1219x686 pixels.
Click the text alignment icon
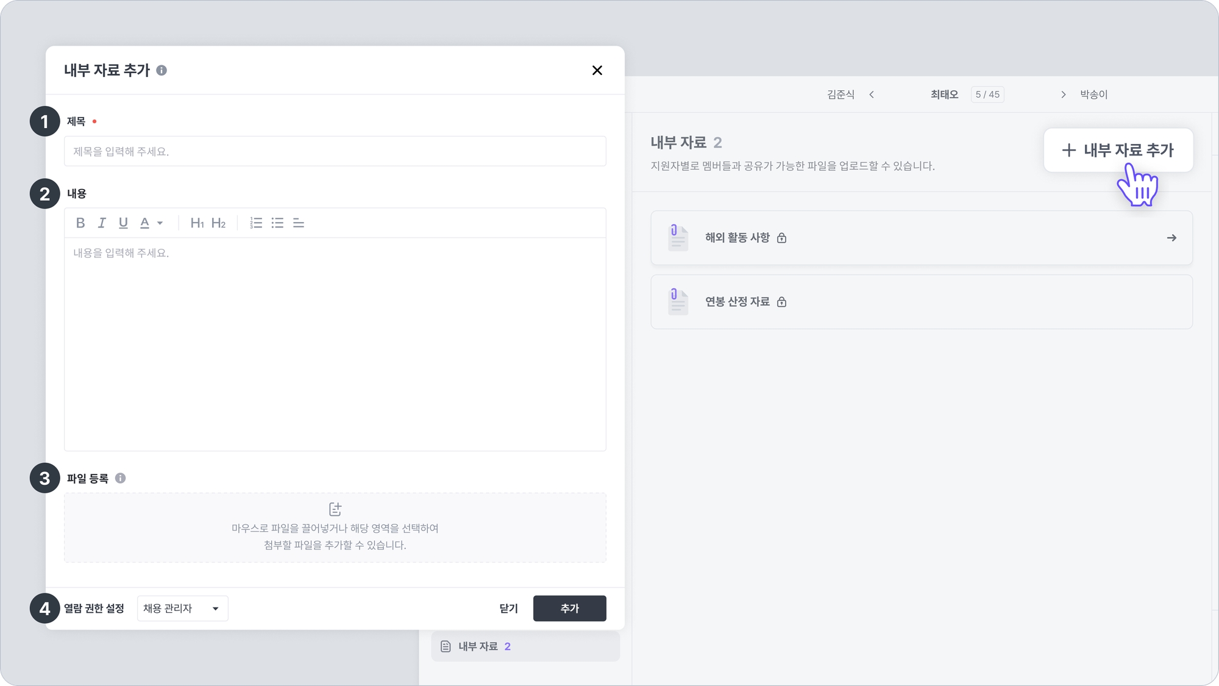(x=299, y=223)
